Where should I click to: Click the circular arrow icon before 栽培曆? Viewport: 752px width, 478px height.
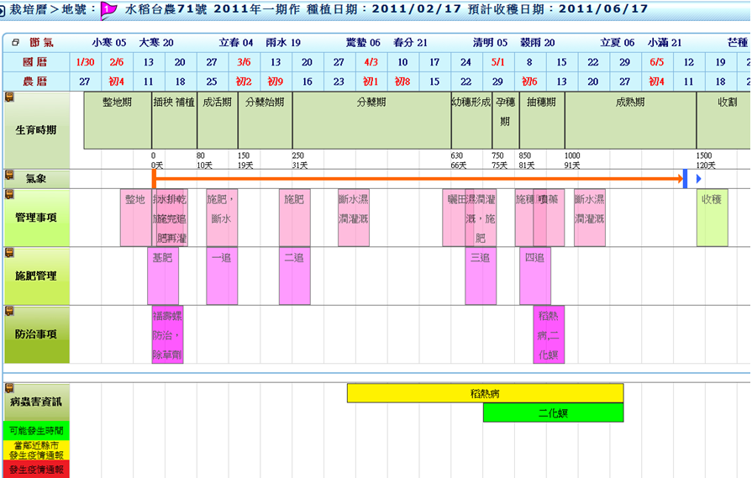pos(2,9)
